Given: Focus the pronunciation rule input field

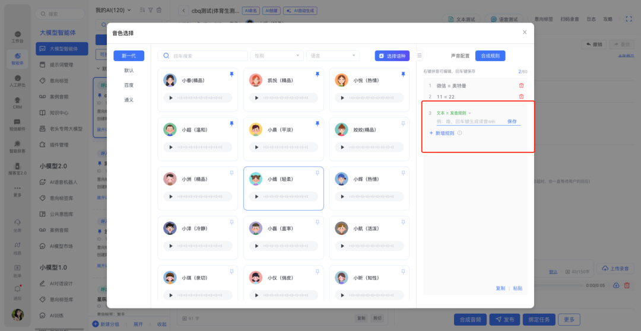Looking at the screenshot, I should 469,122.
